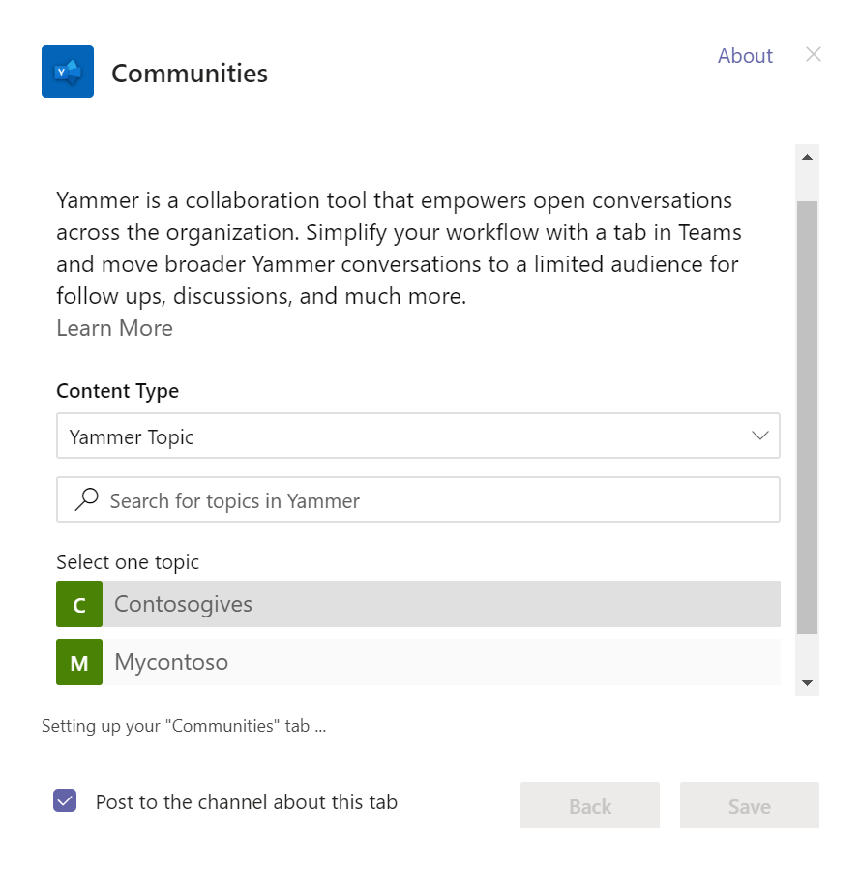
Task: Click the search magnifier icon
Action: (x=86, y=499)
